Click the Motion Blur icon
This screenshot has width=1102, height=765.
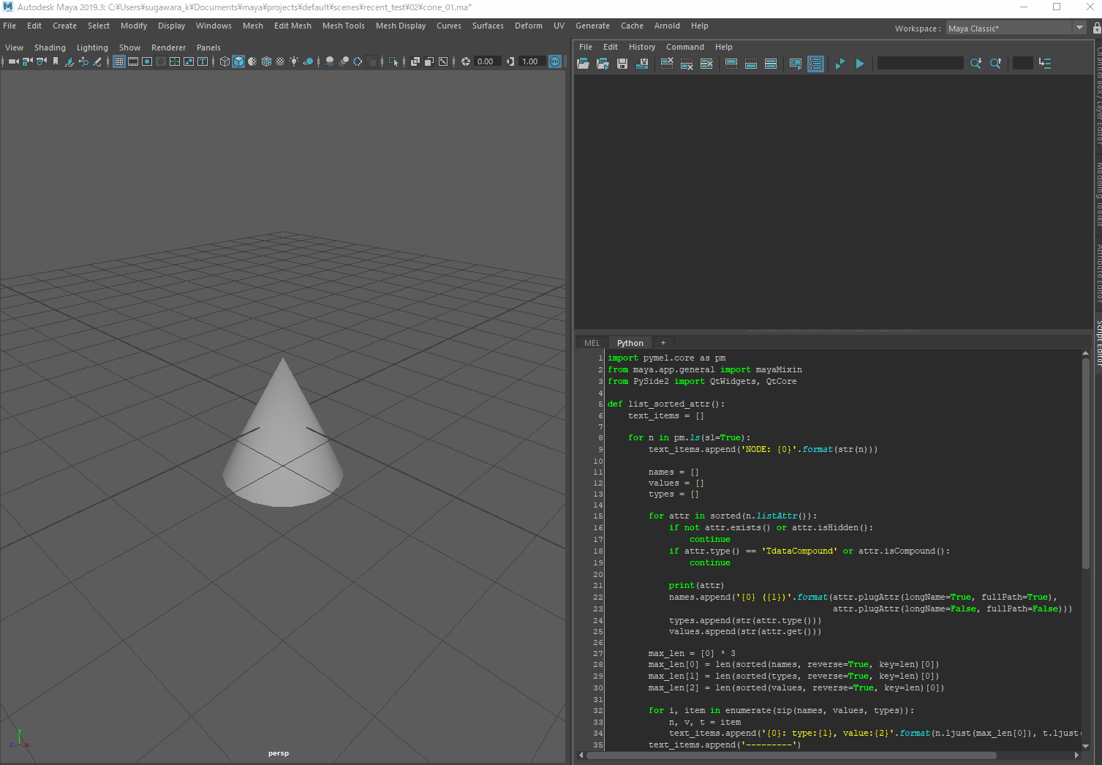(344, 61)
